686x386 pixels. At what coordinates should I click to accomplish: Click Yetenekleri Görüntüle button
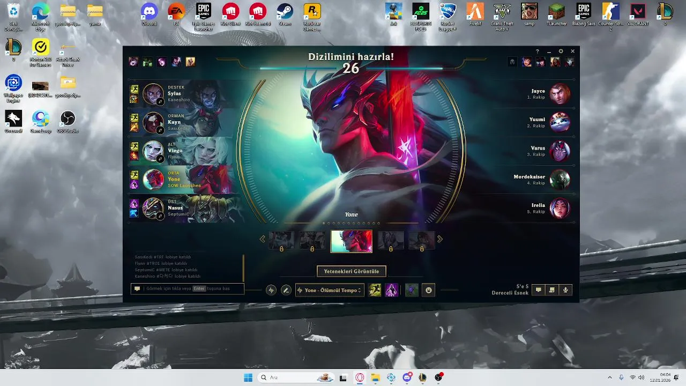click(352, 271)
